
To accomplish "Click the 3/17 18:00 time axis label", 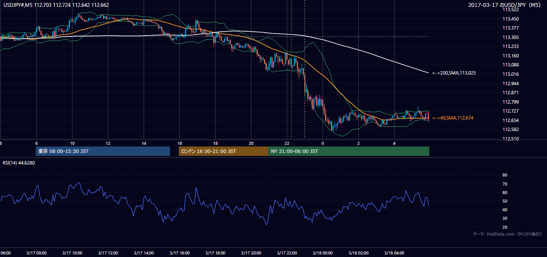I will (x=215, y=253).
